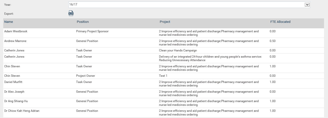
Task: Export the table via XLSX icon
Action: pyautogui.click(x=71, y=13)
